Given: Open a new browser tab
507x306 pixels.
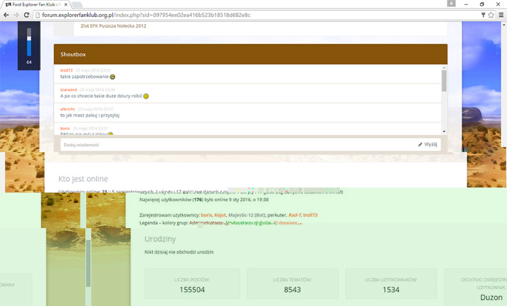Looking at the screenshot, I should coord(77,4).
